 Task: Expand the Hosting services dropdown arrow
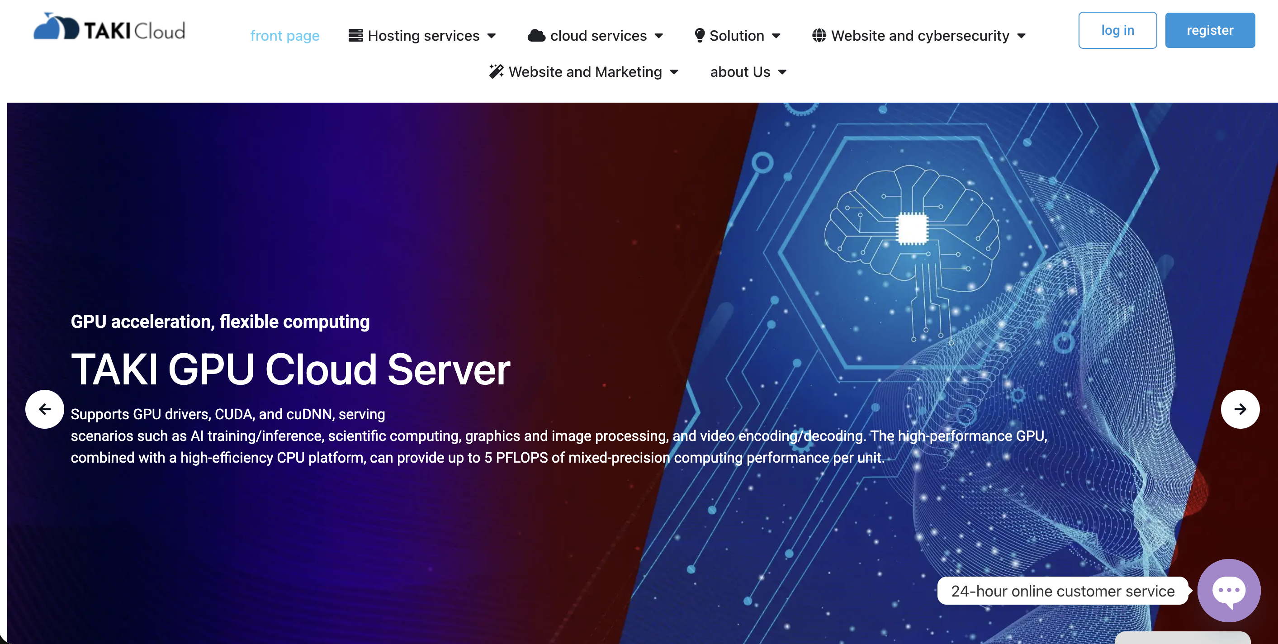pos(492,36)
